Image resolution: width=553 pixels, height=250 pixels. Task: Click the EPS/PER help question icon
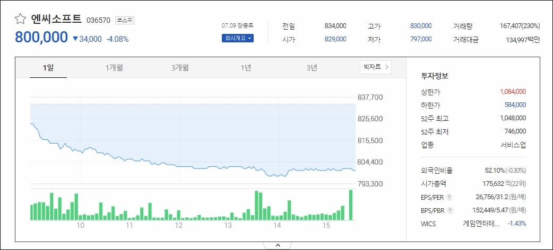tap(450, 197)
